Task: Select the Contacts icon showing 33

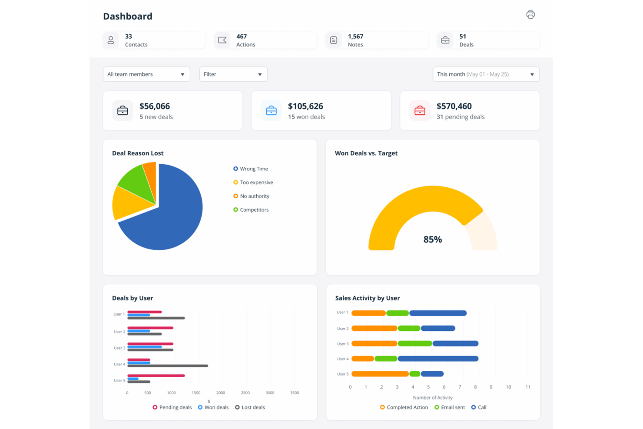Action: pos(111,40)
